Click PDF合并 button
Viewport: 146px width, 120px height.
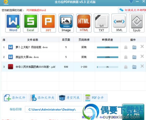pyautogui.click(x=95, y=98)
